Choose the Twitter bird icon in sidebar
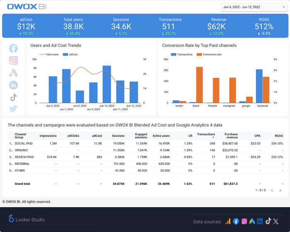Viewport: 290px width, 232px height. tap(13, 109)
